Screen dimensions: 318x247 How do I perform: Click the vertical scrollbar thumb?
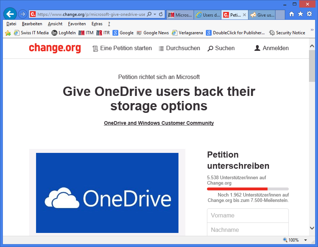[x=312, y=66]
